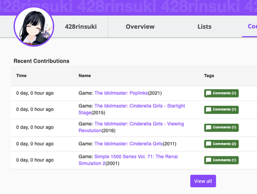Click Comments (1) badge for Starlight Stage

[x=222, y=110]
